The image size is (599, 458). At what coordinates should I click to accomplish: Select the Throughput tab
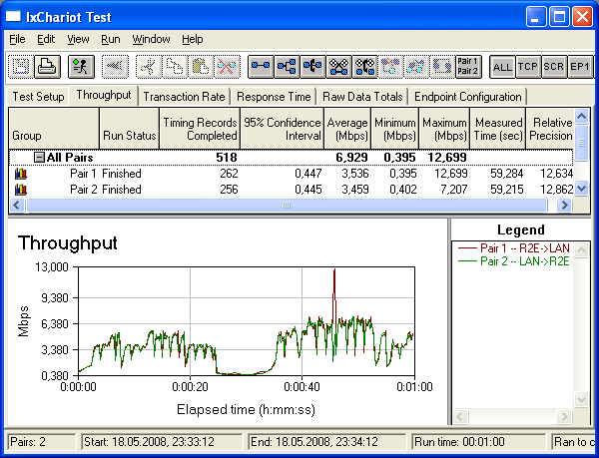click(104, 95)
